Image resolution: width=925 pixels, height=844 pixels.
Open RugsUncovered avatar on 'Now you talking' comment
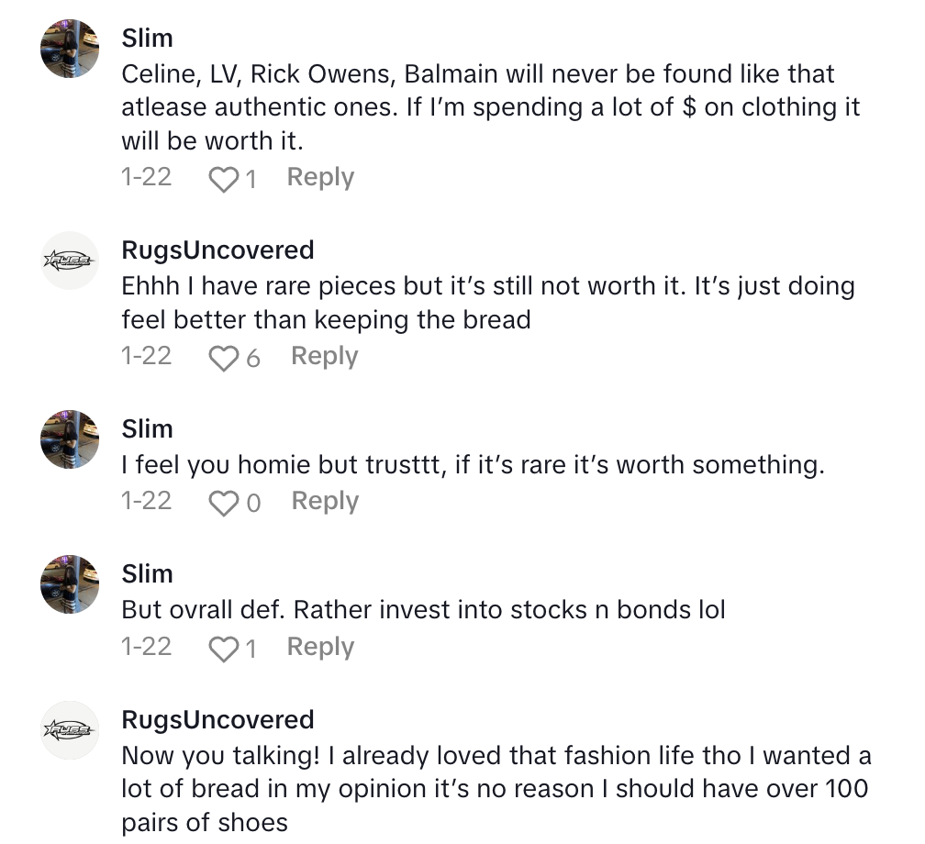coord(70,729)
